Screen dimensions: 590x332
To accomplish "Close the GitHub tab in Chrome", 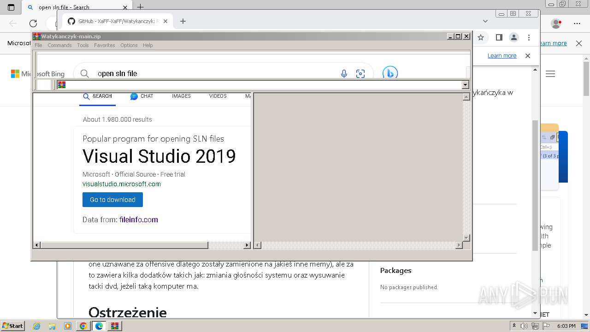I will [165, 21].
